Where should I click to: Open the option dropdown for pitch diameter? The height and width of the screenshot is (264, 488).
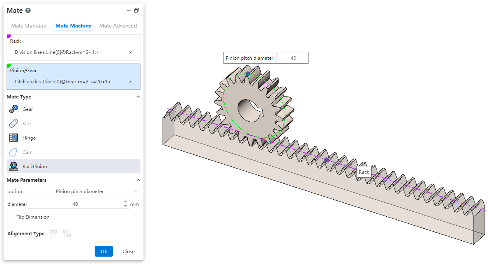pos(135,192)
